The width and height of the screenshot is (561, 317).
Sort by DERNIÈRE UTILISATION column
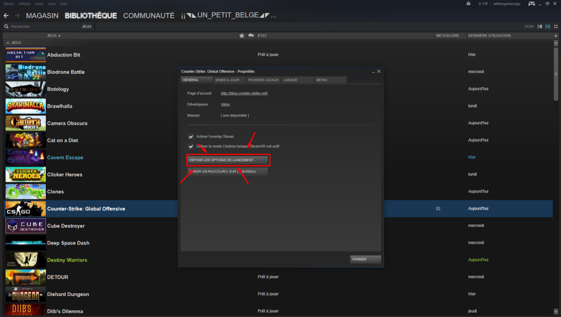tap(490, 35)
